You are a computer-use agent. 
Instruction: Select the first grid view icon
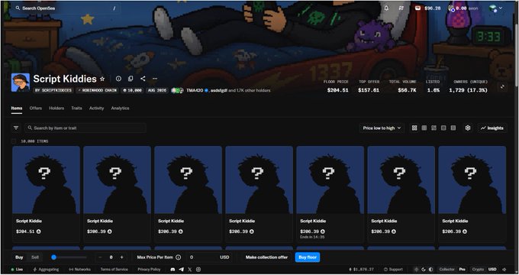(x=414, y=128)
